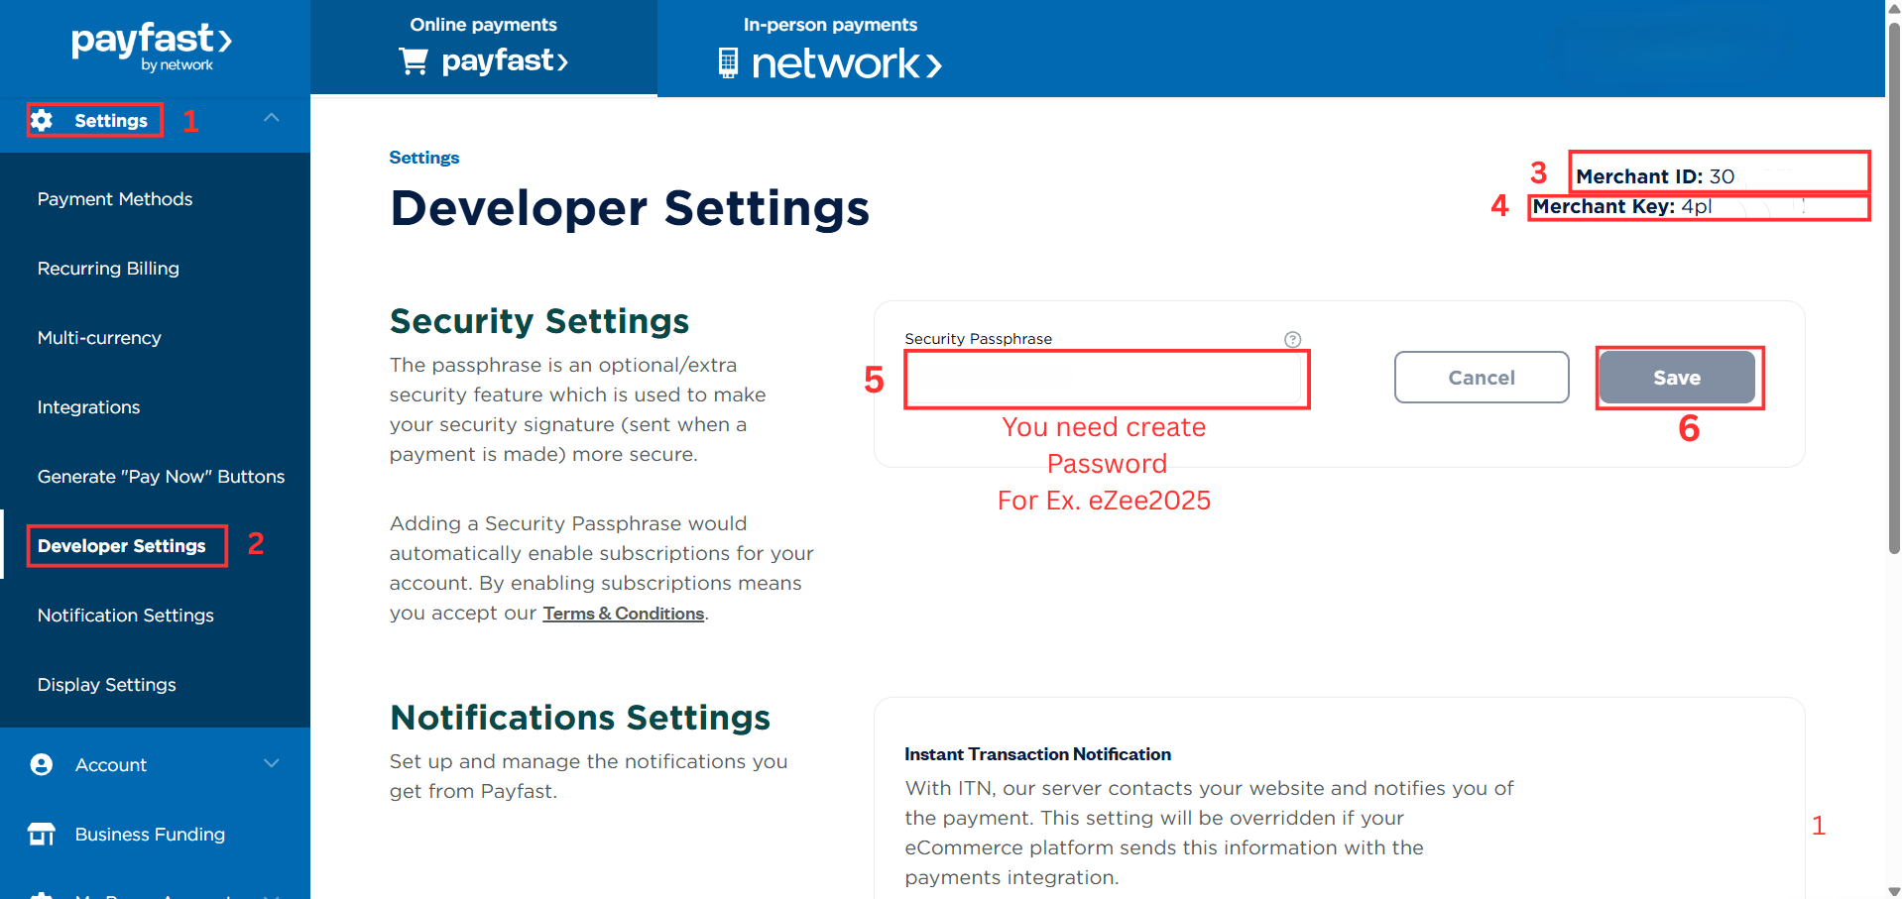This screenshot has height=899, width=1902.
Task: Click the help question mark for Security Passphrase
Action: pyautogui.click(x=1292, y=339)
